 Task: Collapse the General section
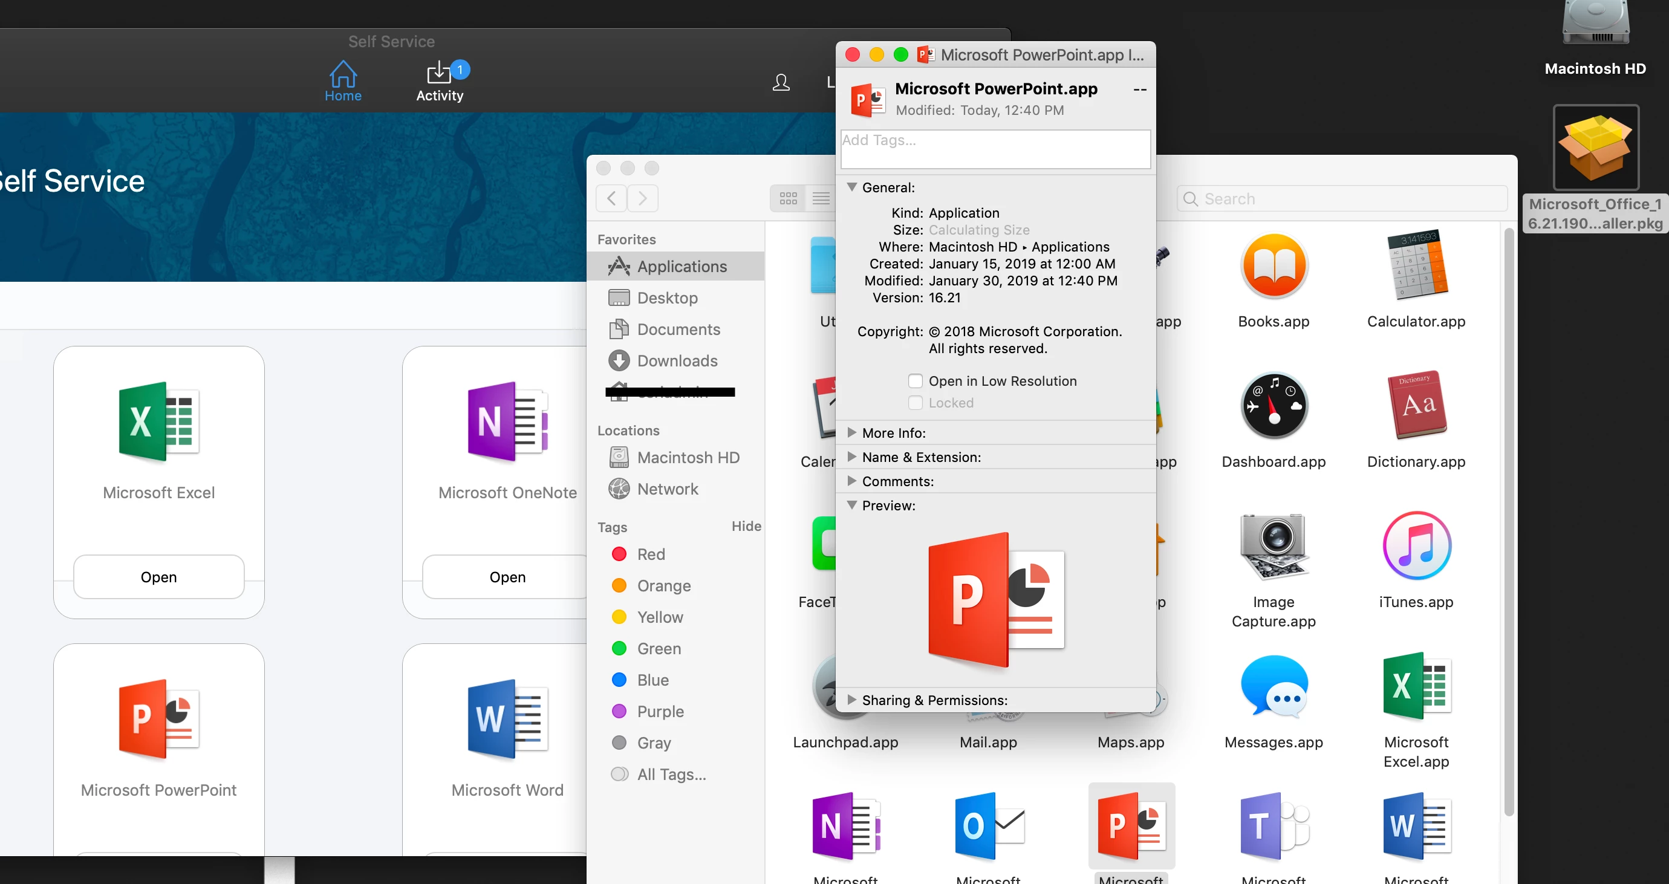852,187
